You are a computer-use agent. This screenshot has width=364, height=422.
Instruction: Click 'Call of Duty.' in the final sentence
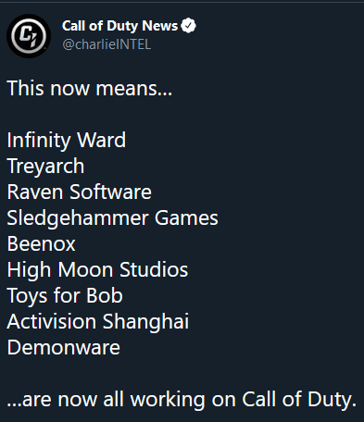pyautogui.click(x=299, y=399)
